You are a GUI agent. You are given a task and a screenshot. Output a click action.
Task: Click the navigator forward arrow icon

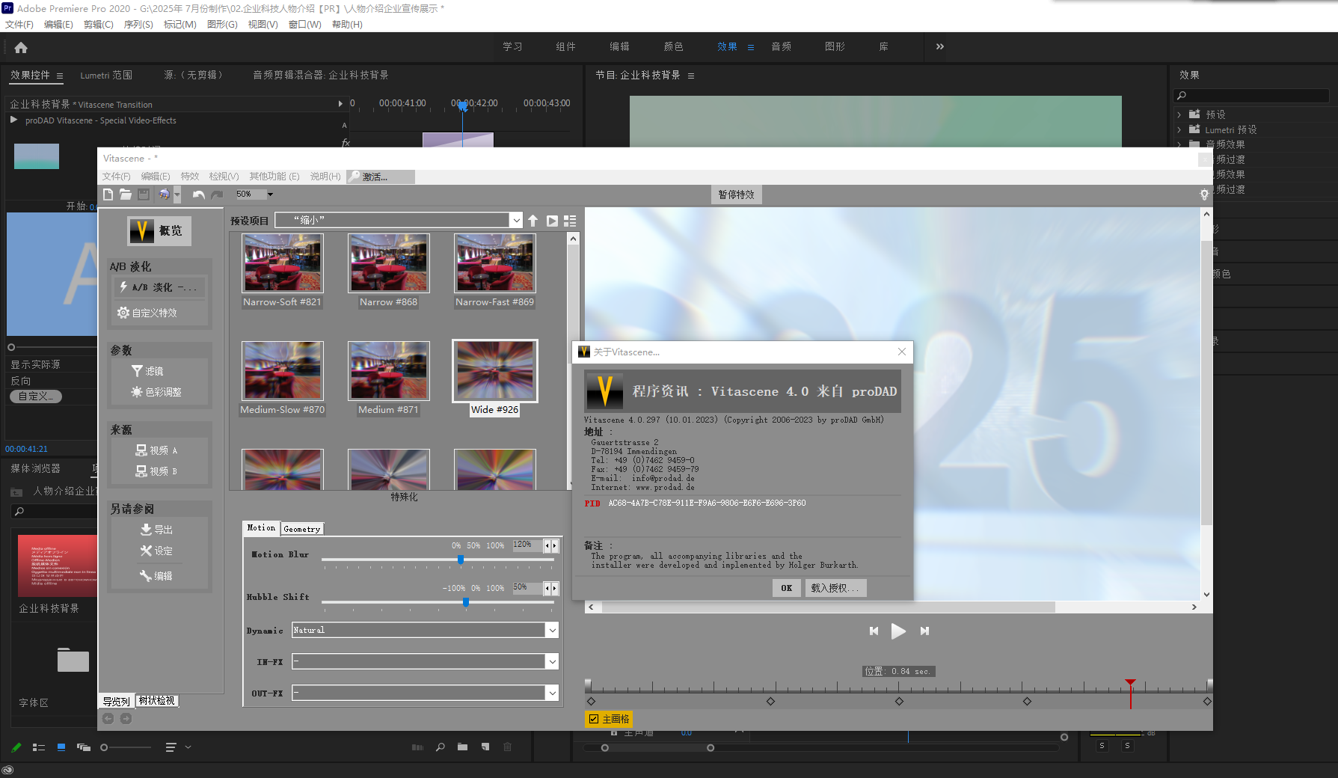[126, 718]
